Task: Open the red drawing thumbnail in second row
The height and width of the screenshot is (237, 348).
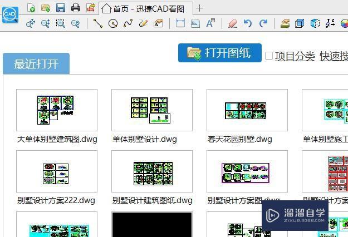Action: point(325,171)
